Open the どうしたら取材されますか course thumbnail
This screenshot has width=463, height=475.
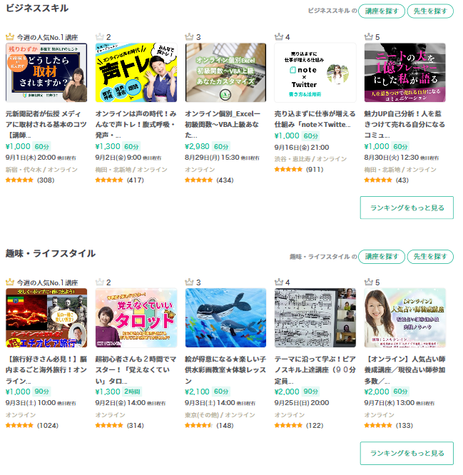[x=46, y=73]
